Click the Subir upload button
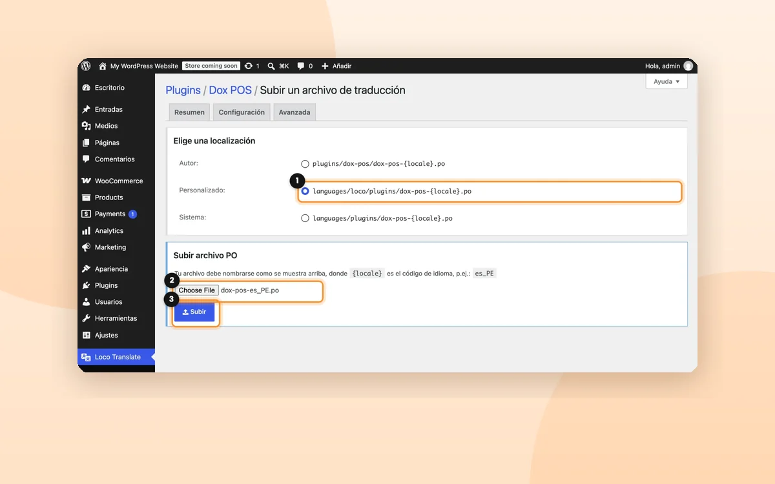 click(194, 312)
